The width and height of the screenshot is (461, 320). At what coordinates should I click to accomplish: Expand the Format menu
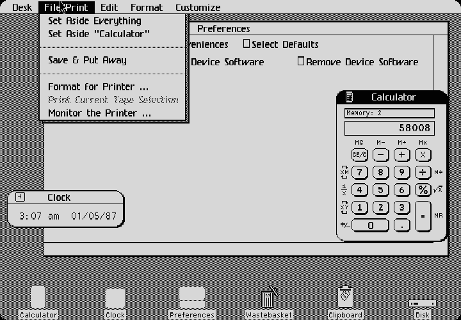coord(147,8)
